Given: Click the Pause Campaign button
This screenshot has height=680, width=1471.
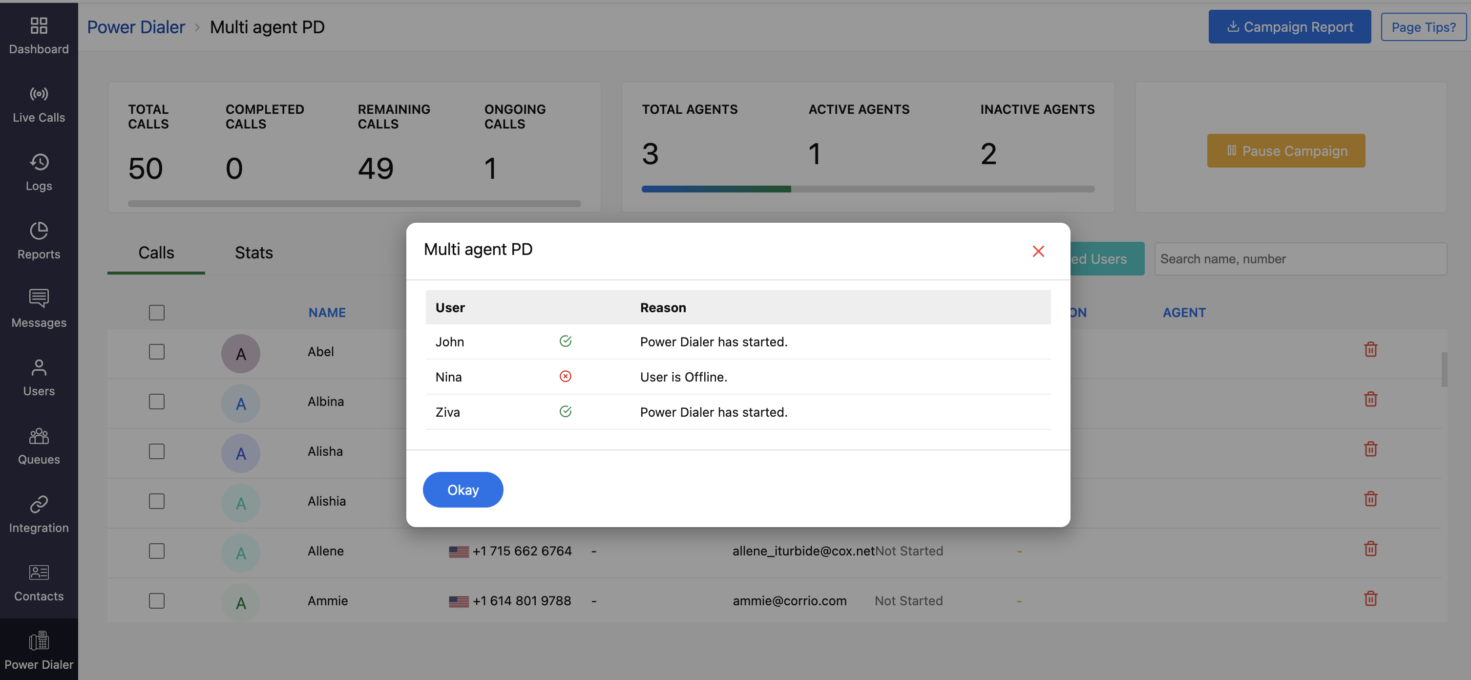Looking at the screenshot, I should pyautogui.click(x=1285, y=151).
